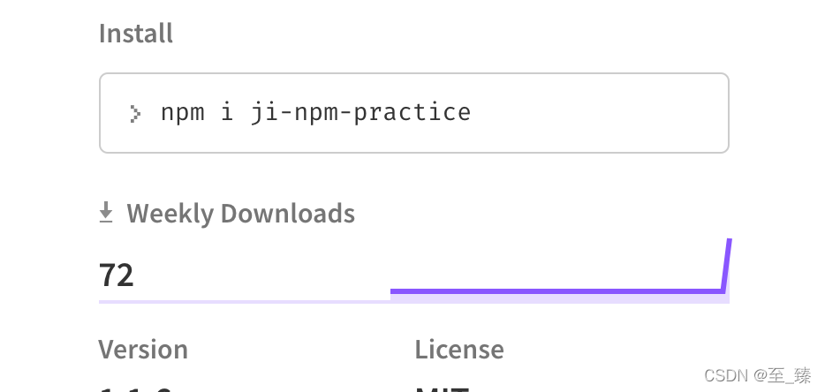Click the empty right side of install box

[x=600, y=113]
